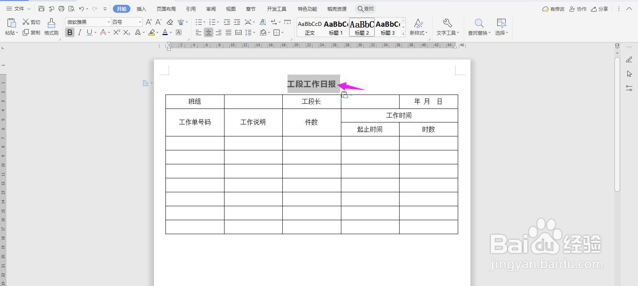Switch to the 引用 tab
Screen dimensions: 638x286
pyautogui.click(x=191, y=9)
